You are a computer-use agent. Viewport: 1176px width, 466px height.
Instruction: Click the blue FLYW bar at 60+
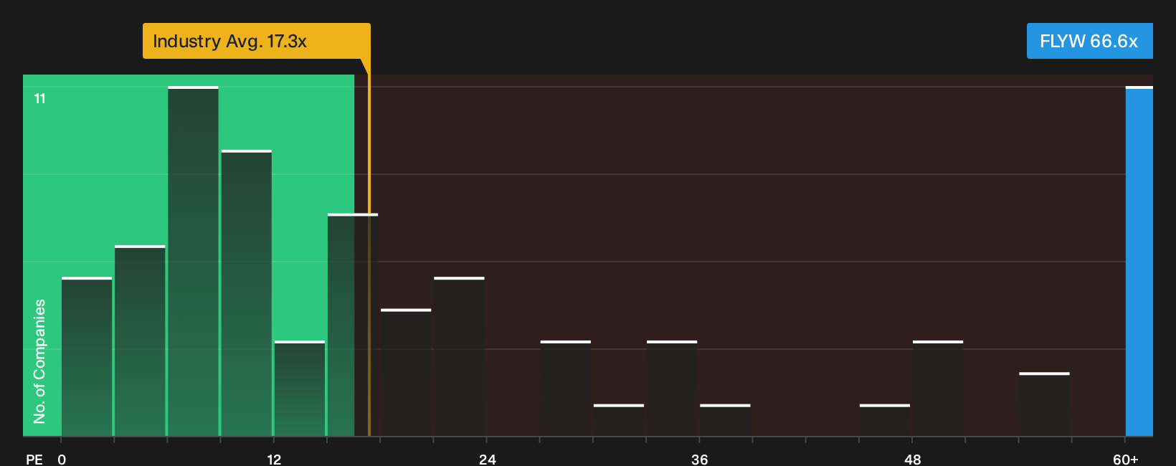point(1139,261)
